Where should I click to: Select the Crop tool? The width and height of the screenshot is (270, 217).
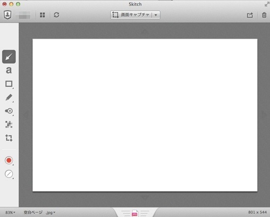9,138
